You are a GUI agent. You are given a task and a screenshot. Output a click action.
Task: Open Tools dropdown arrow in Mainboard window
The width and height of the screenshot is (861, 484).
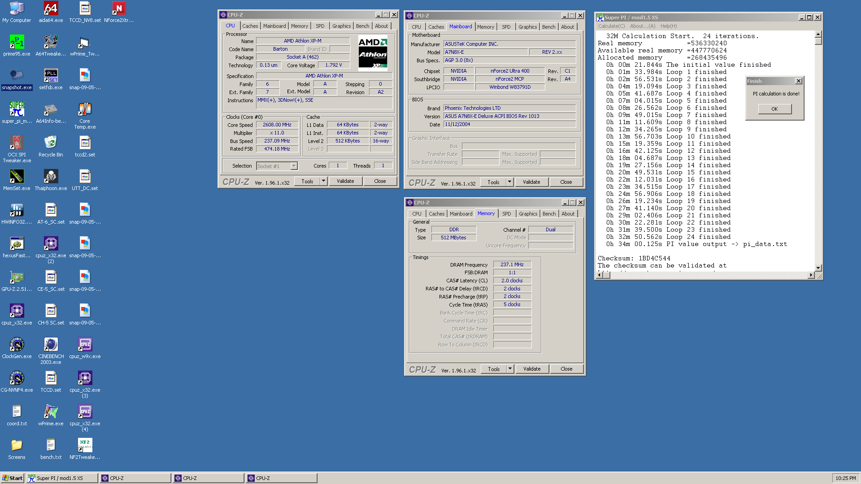pyautogui.click(x=509, y=182)
